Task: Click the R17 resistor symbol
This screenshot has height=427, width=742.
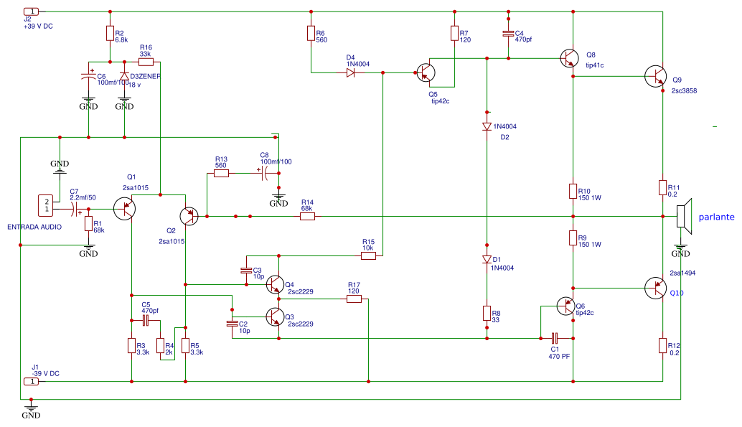Action: pyautogui.click(x=354, y=299)
